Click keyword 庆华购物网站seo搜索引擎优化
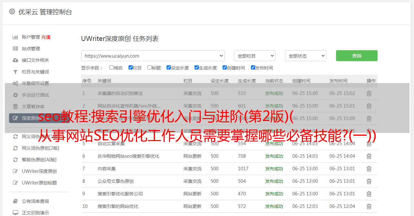This screenshot has width=414, height=216. pos(129,156)
